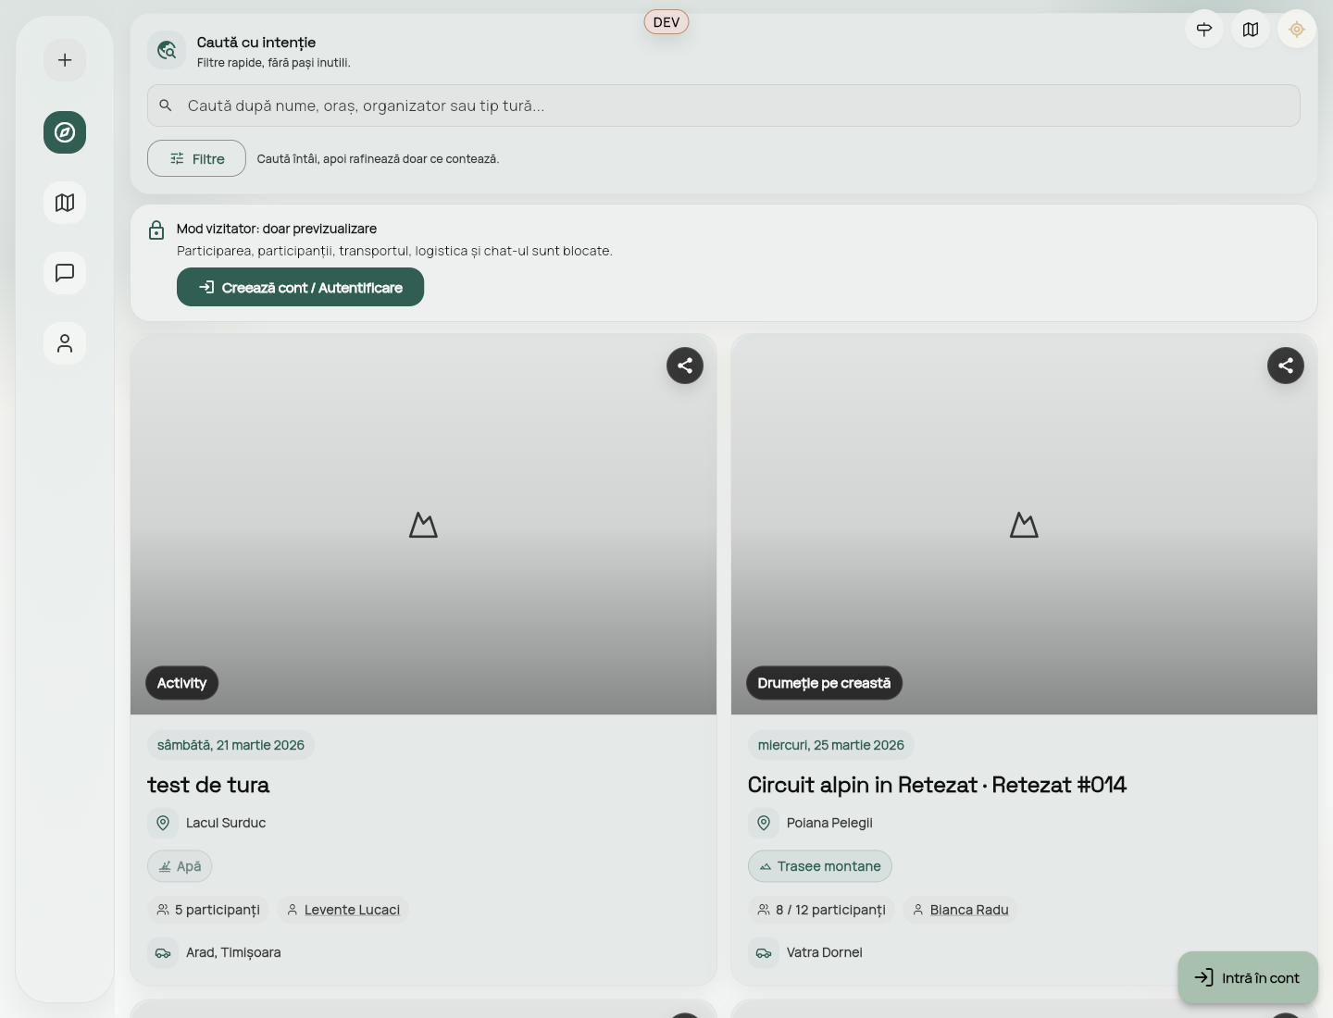1333x1018 pixels.
Task: Click the Lacul Surduc location text
Action: coord(226,823)
